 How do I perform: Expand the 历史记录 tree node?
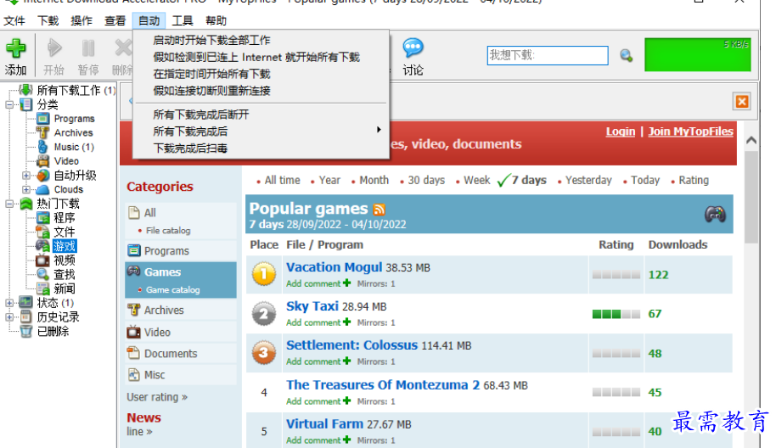(x=9, y=317)
